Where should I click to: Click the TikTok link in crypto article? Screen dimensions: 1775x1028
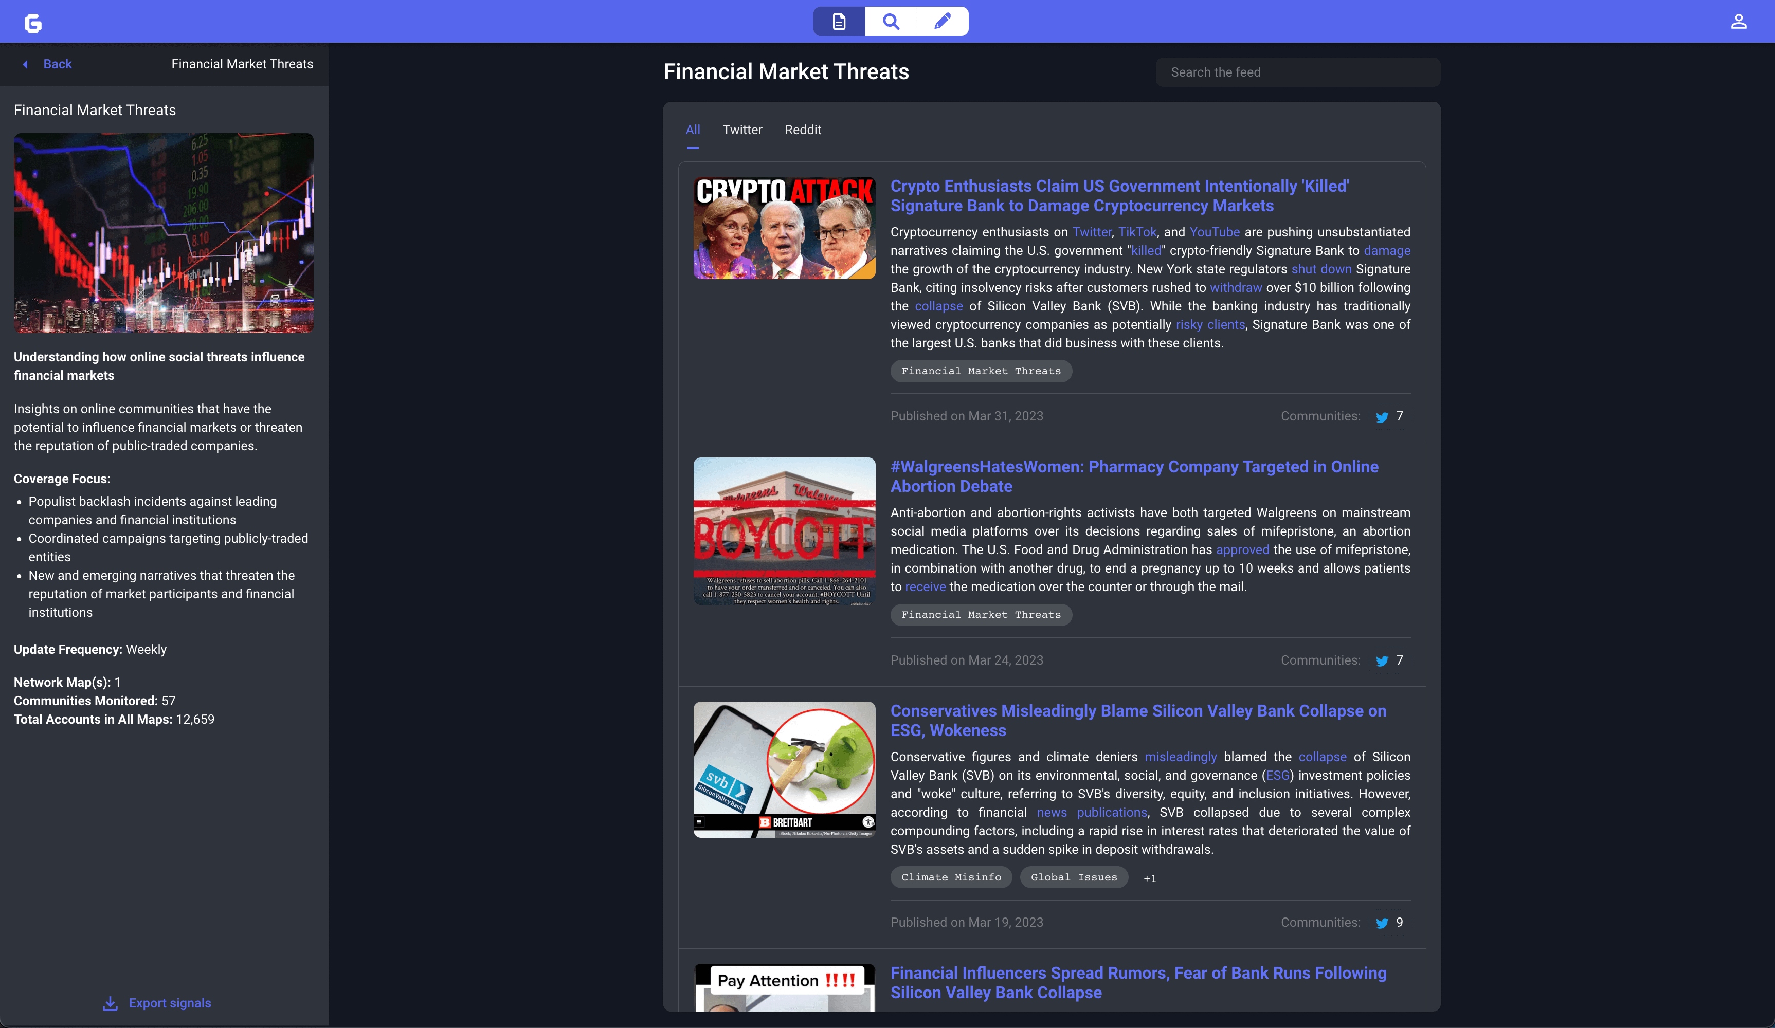(x=1137, y=232)
